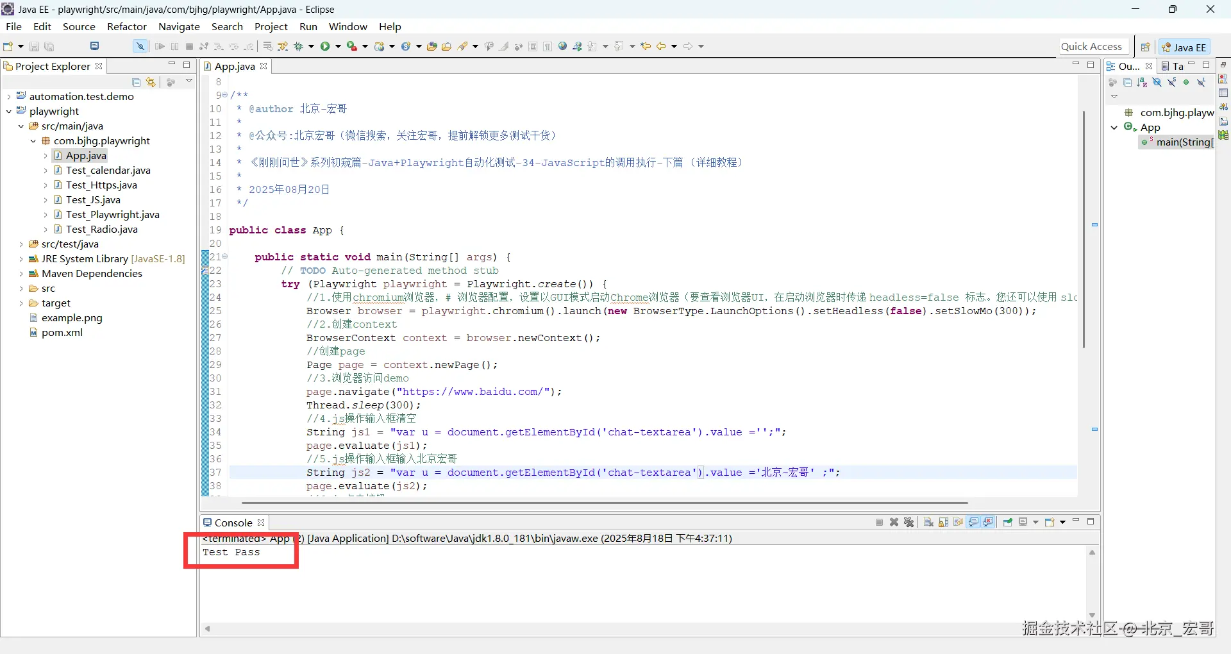Click the editor vertical scrollbar thumb
This screenshot has height=654, width=1231.
(x=1084, y=230)
